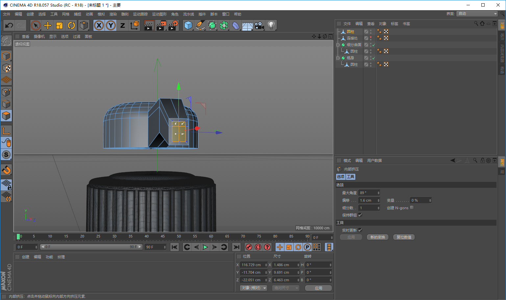Toggle the X axis lock
The image size is (506, 300).
[99, 25]
